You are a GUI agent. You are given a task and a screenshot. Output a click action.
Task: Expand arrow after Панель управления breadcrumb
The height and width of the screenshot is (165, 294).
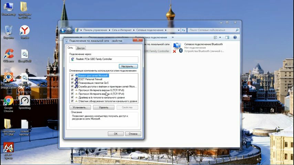(x=110, y=30)
